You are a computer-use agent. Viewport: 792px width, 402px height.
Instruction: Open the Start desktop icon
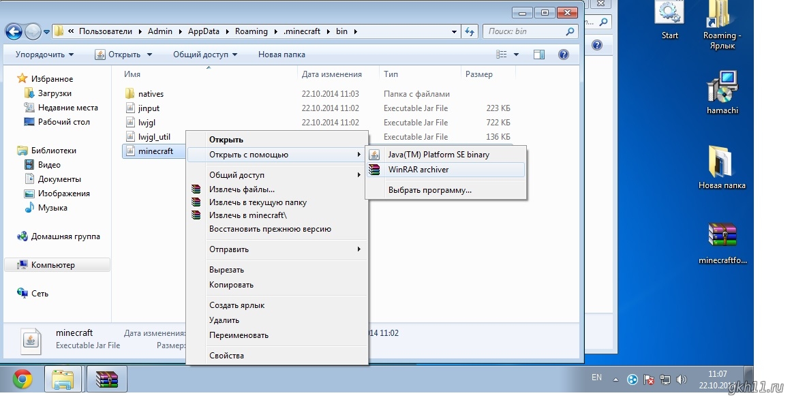670,20
